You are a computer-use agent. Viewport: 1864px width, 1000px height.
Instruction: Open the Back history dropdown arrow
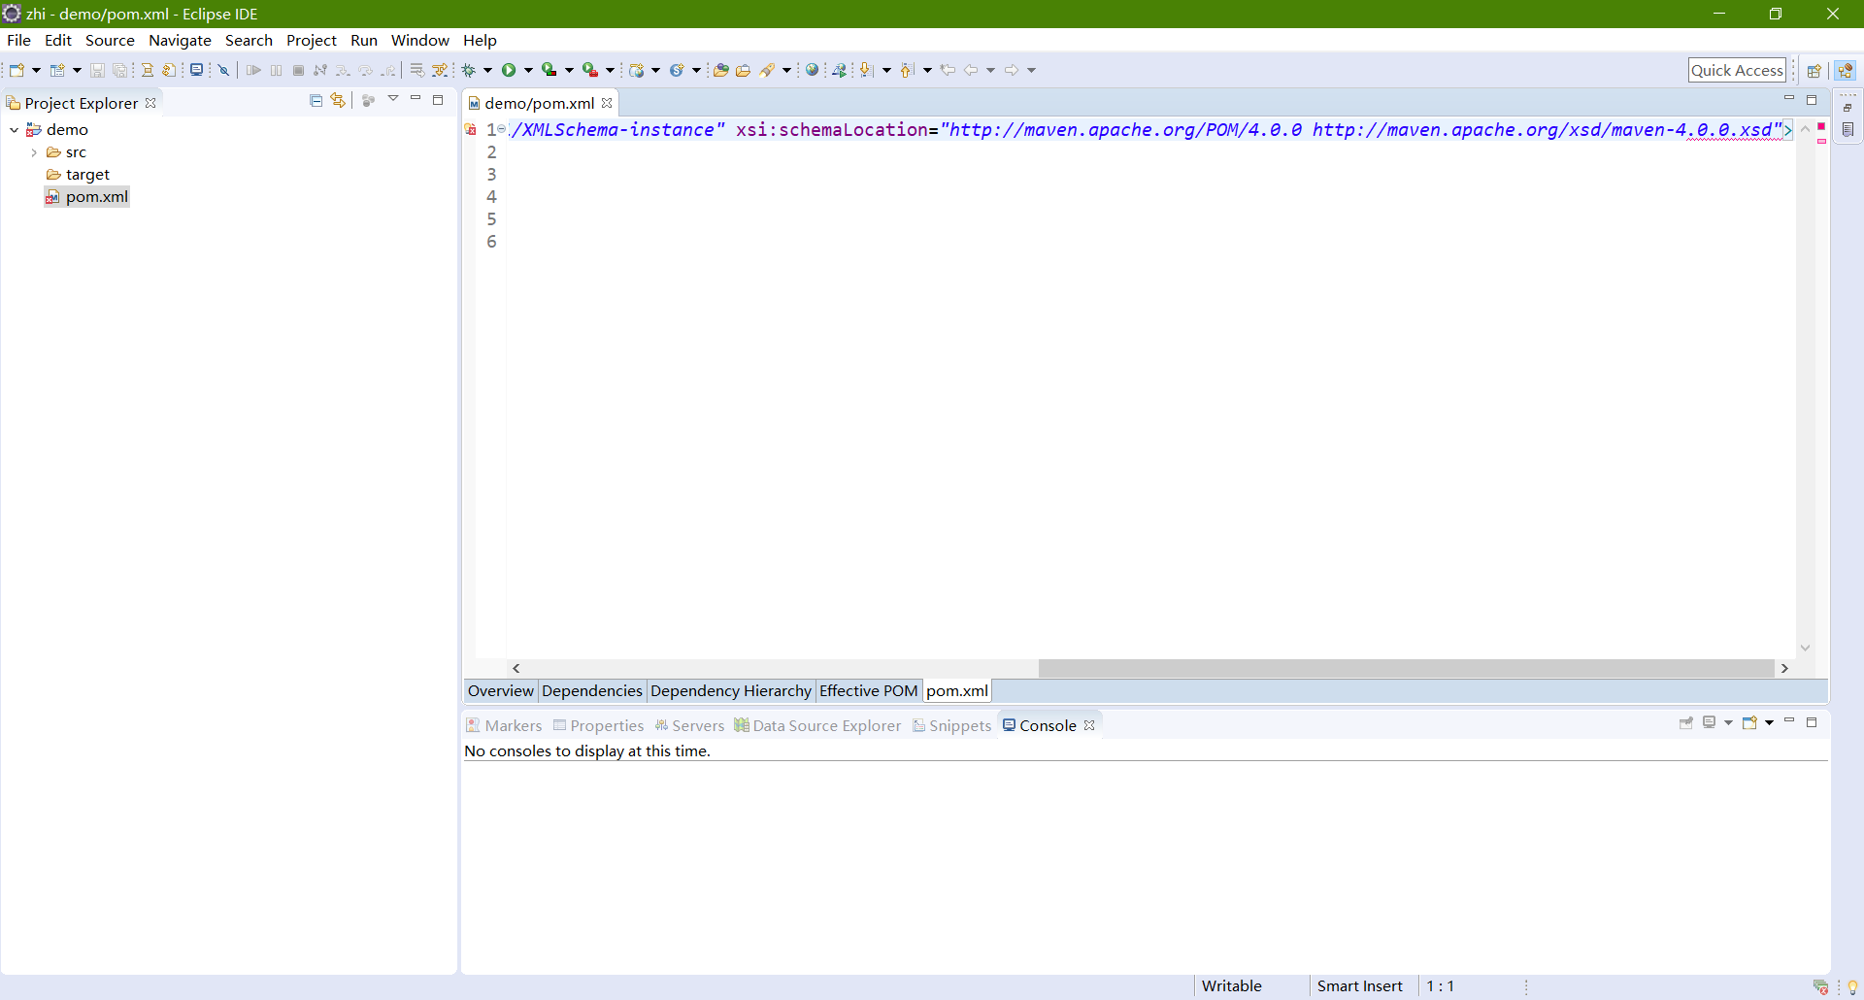990,70
